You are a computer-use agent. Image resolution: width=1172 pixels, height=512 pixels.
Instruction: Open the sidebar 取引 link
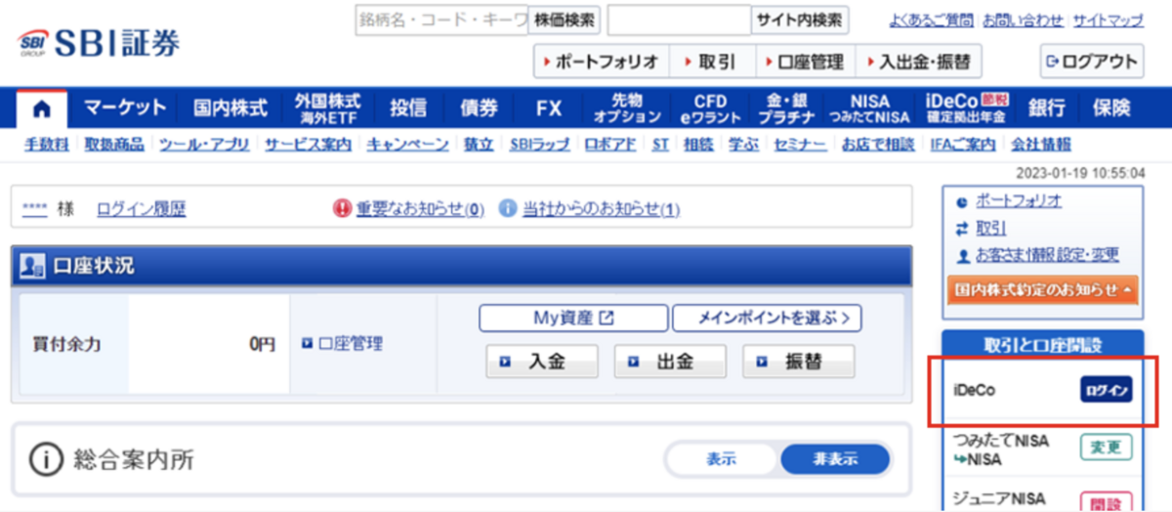coord(991,229)
